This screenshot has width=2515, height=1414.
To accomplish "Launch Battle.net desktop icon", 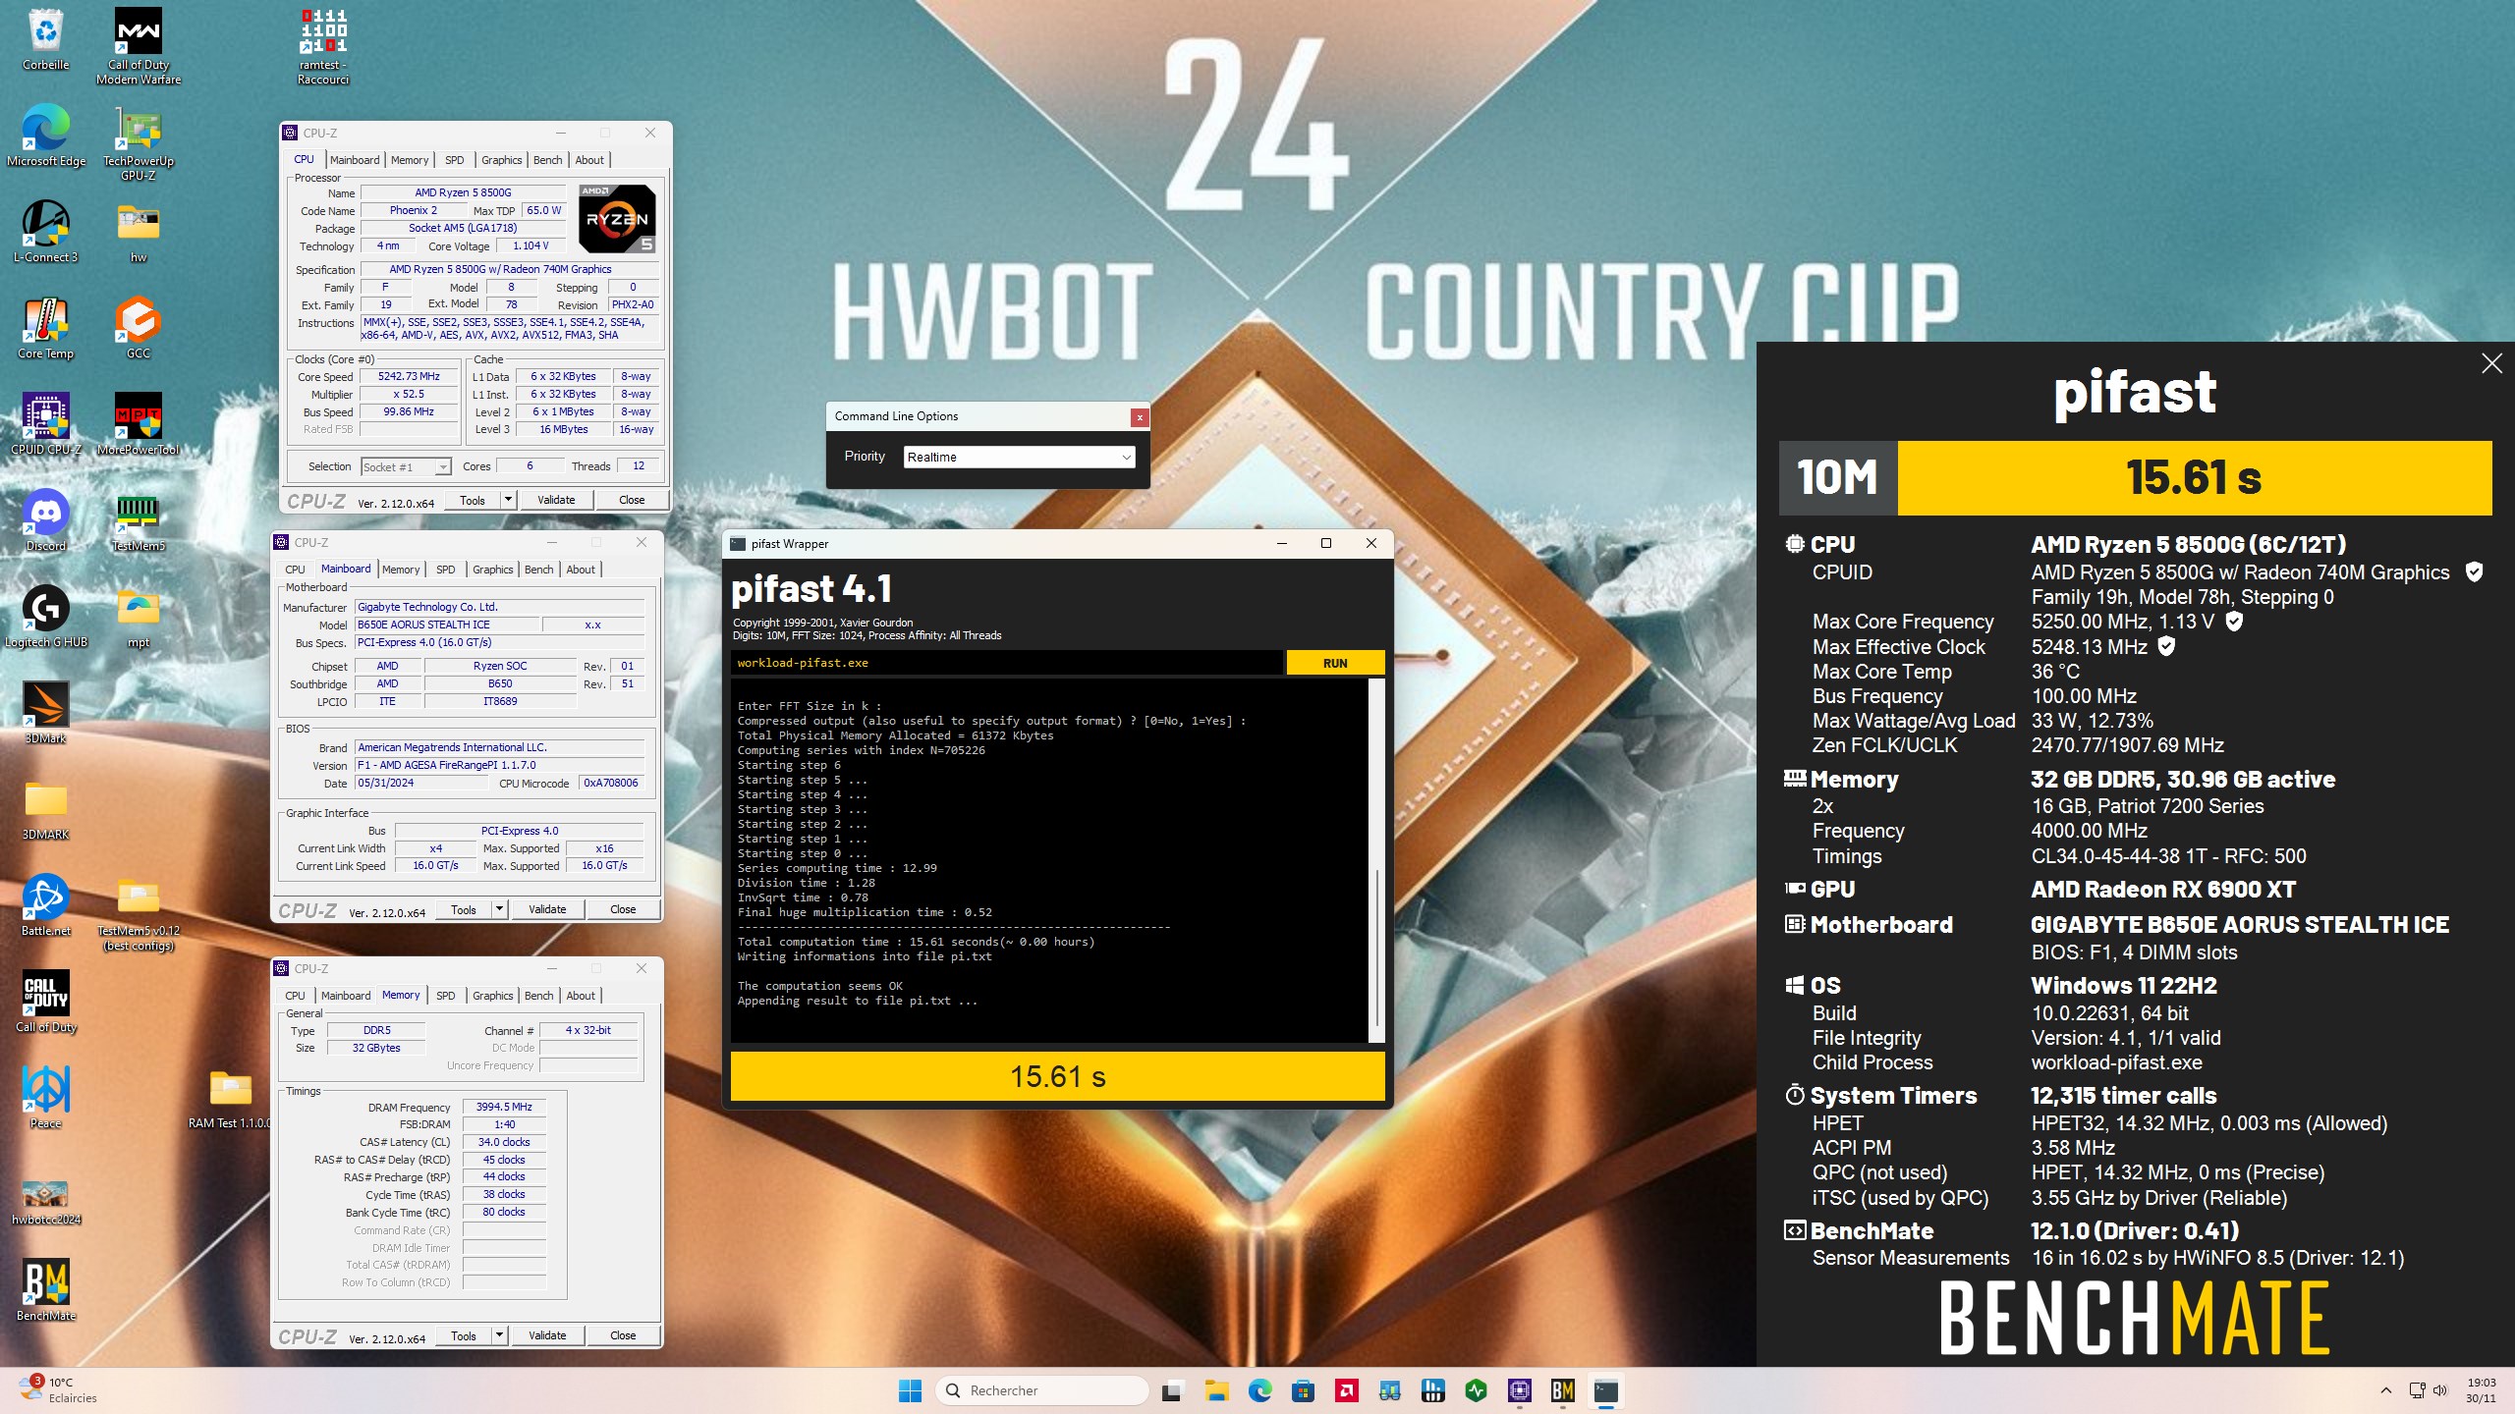I will click(45, 905).
